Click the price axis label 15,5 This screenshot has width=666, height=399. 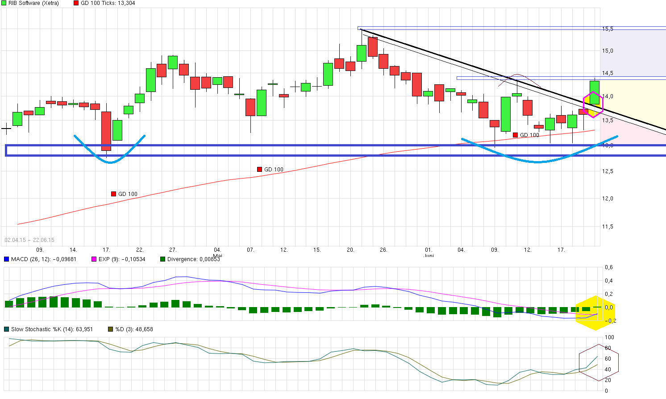[x=608, y=29]
